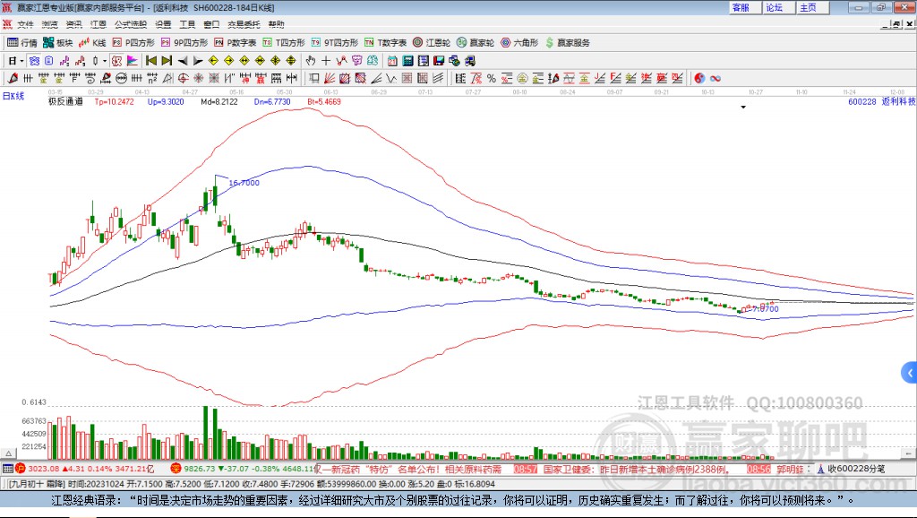
Task: Jump to the first bar icon
Action: pos(150,61)
